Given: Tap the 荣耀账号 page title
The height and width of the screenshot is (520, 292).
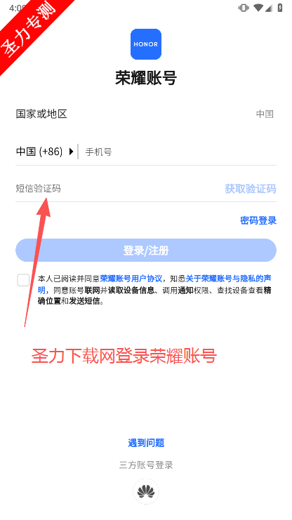Looking at the screenshot, I should coord(146,79).
